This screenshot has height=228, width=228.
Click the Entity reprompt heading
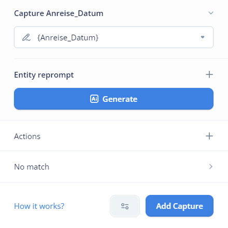tap(44, 75)
